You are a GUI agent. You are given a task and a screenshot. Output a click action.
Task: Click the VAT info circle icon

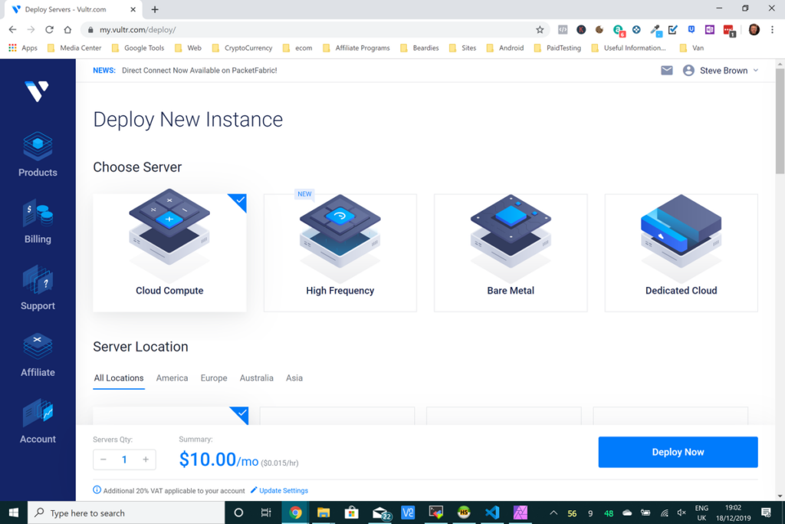tap(97, 490)
